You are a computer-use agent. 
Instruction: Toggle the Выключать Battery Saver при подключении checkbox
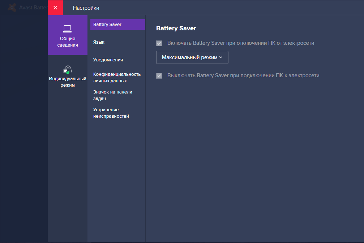click(x=159, y=75)
